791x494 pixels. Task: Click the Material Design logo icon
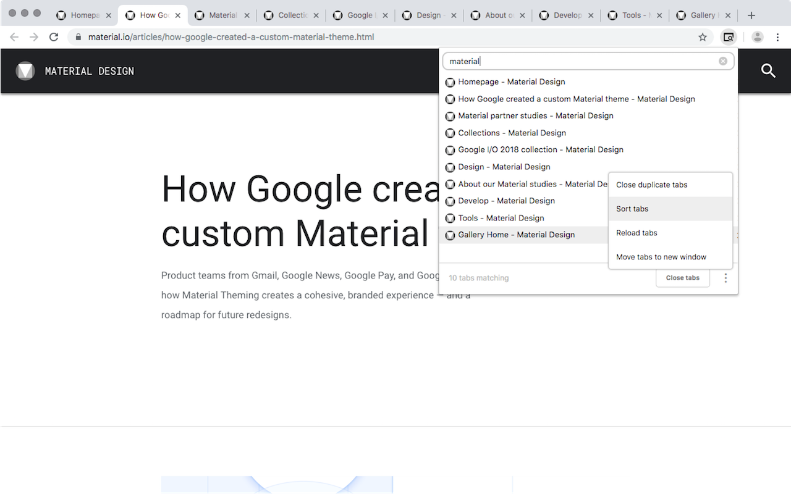point(25,71)
